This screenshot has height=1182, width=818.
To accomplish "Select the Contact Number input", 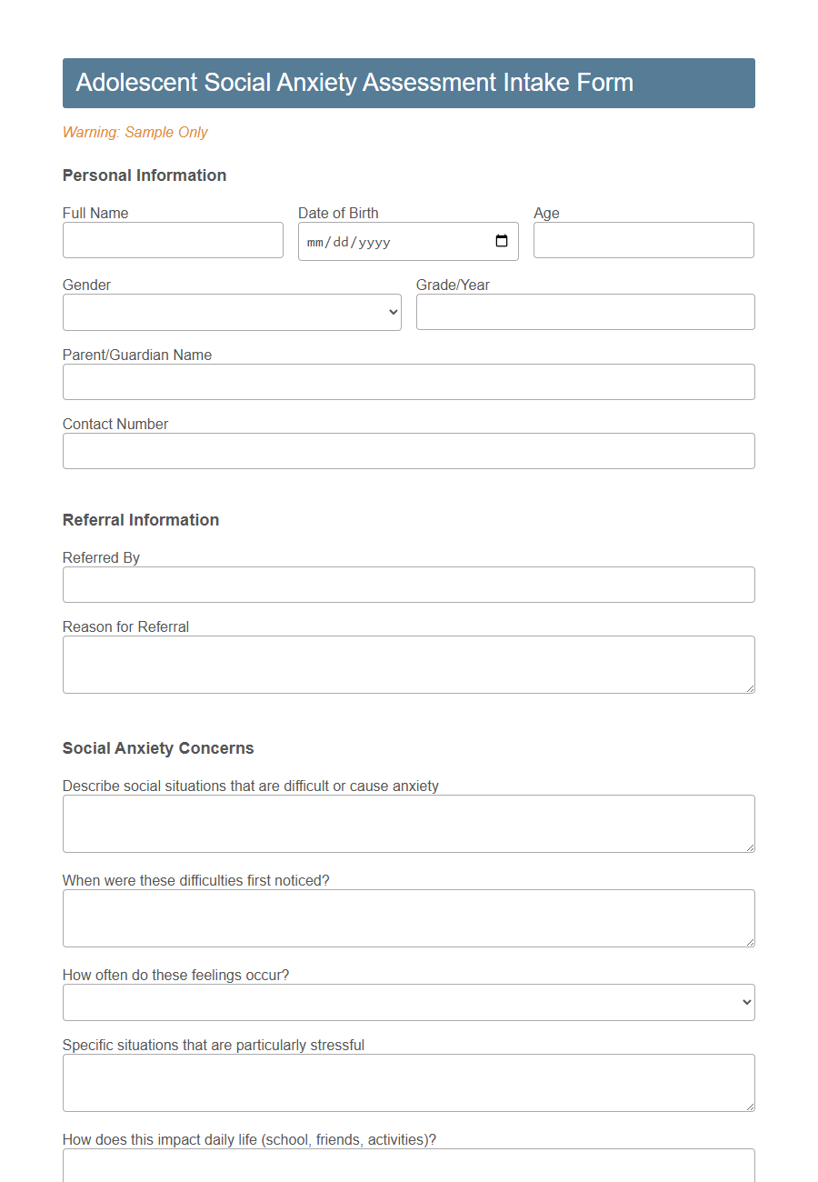I will (x=408, y=451).
